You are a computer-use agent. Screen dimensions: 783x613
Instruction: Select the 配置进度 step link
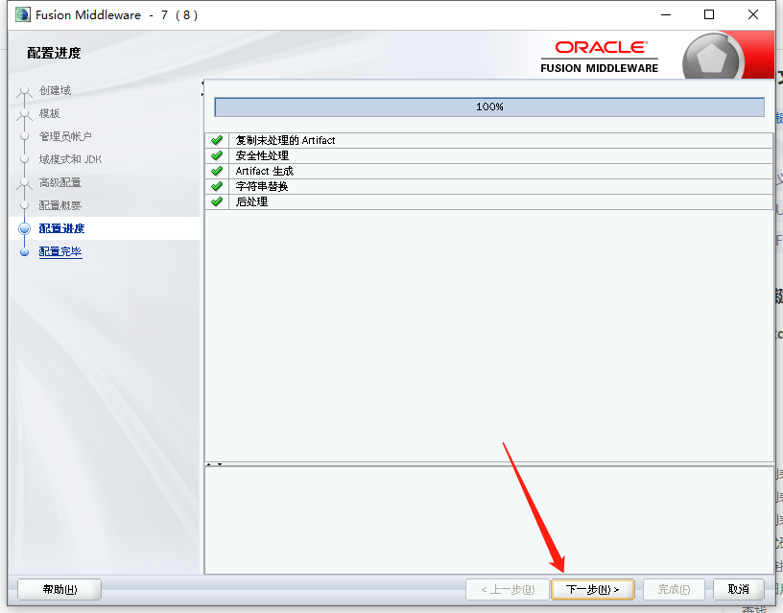60,226
